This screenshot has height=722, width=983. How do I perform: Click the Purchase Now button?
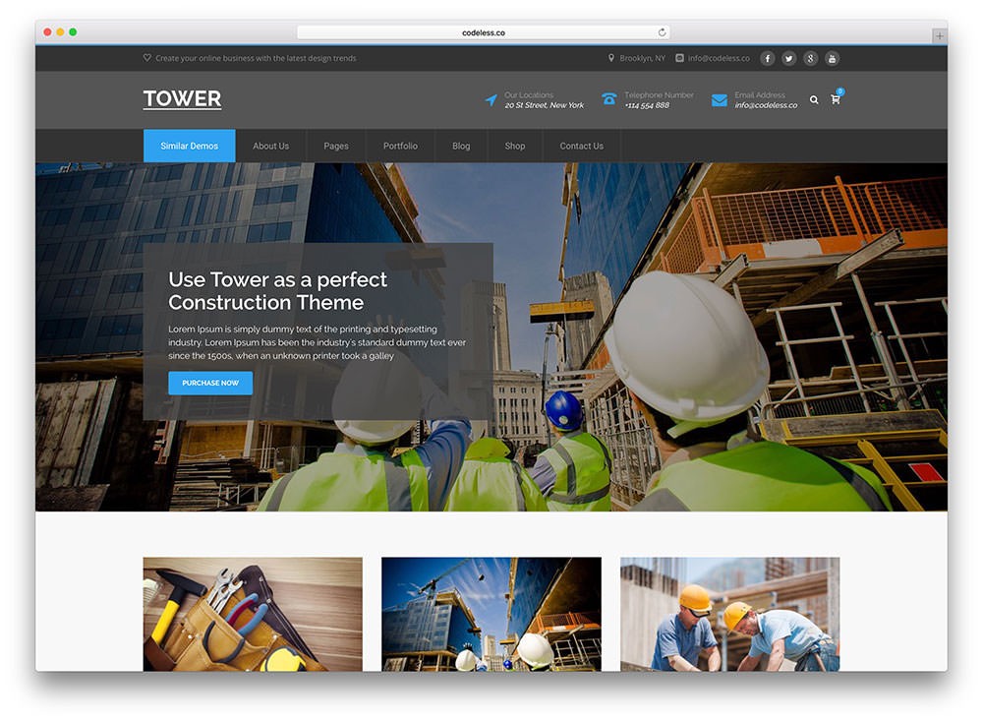pos(210,383)
